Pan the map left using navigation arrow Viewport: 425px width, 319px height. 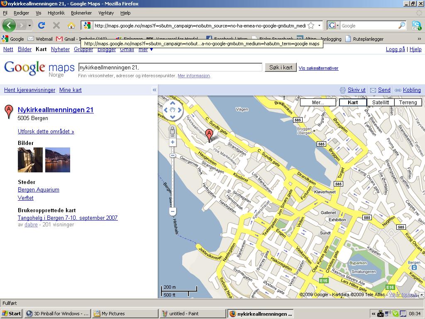(x=166, y=110)
